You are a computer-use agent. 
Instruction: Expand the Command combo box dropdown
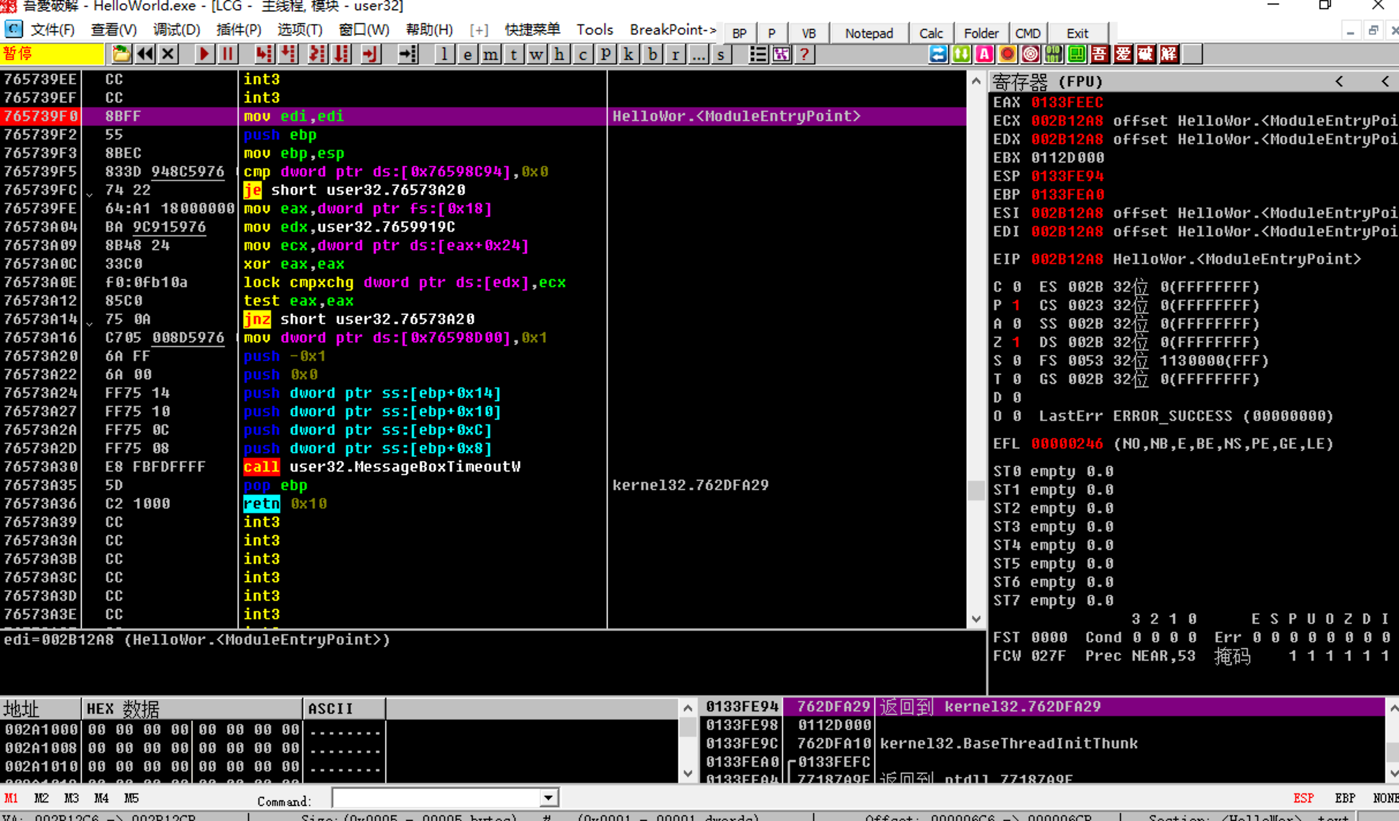click(x=548, y=799)
